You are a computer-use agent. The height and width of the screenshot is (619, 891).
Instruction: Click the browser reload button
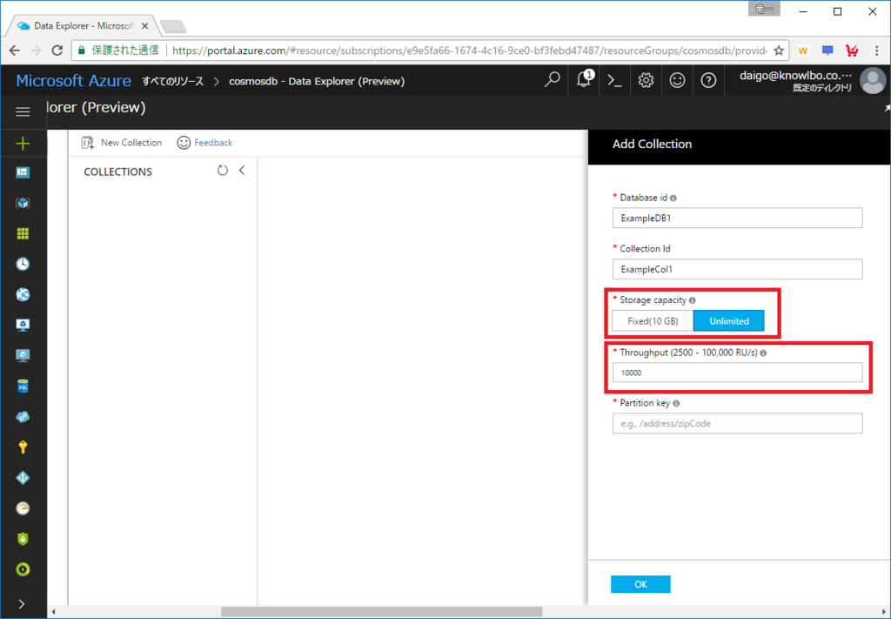tap(57, 50)
